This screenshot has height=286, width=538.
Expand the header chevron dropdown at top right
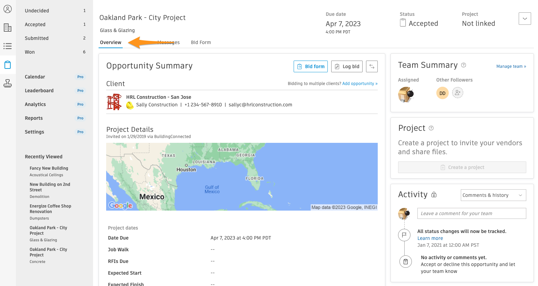pos(525,19)
